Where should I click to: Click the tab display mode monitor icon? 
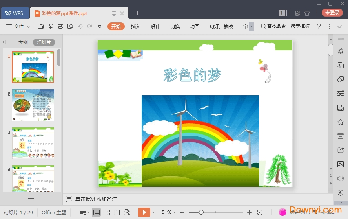(114, 13)
